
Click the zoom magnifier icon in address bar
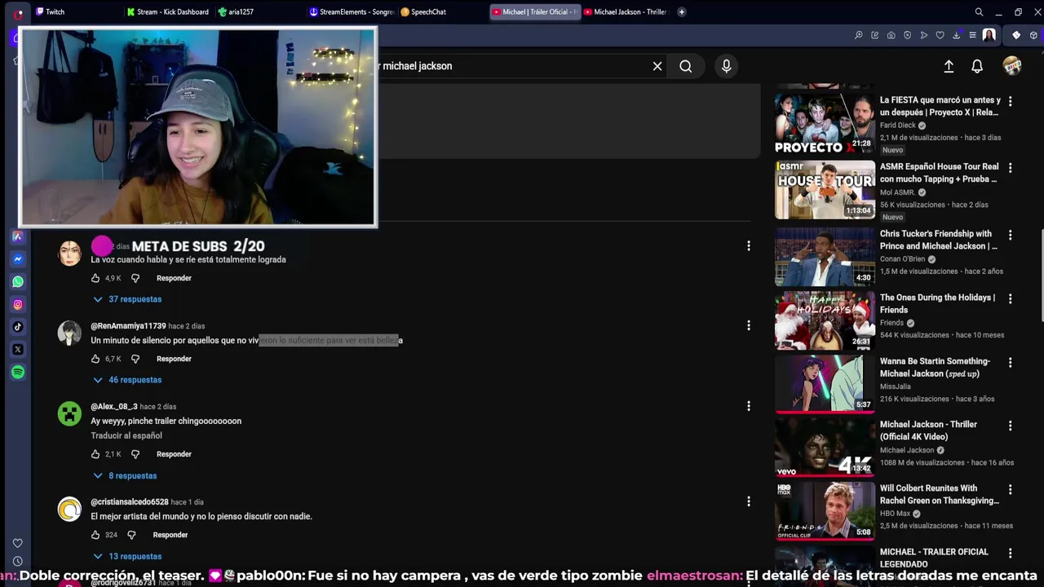859,35
